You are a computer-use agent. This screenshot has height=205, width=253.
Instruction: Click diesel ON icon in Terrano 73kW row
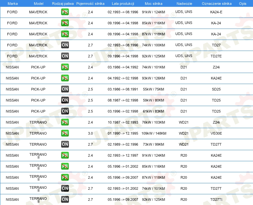click(65, 144)
